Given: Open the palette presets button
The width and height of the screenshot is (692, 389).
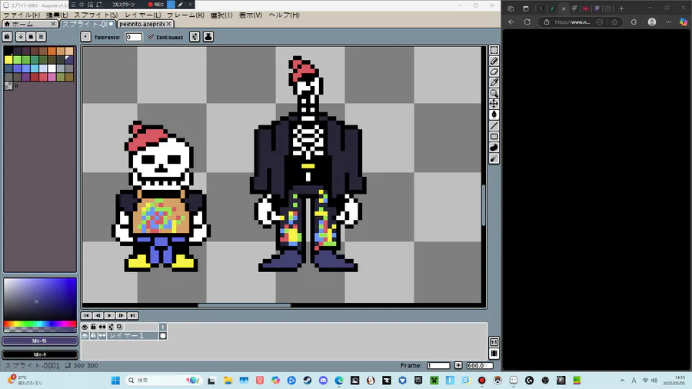Looking at the screenshot, I should (x=31, y=37).
